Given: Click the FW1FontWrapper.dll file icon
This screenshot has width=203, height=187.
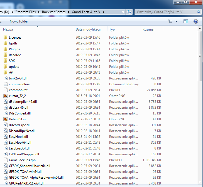Looking at the screenshot, I should 6,154.
